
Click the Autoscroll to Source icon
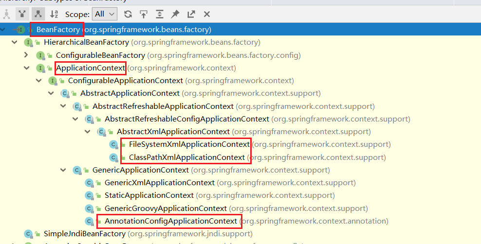(144, 14)
